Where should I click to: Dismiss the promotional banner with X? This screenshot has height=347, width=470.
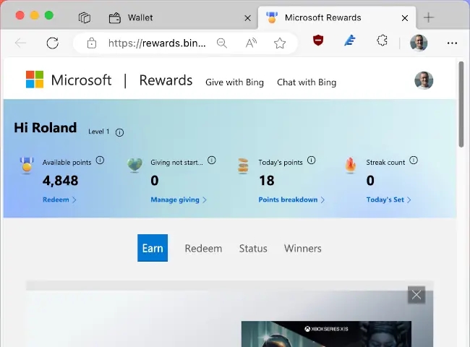coord(416,295)
